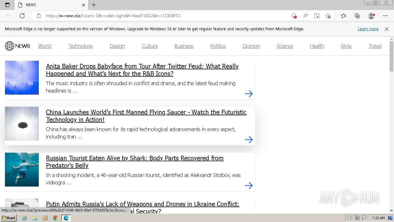Open the Business section
The image size is (394, 222).
click(184, 46)
